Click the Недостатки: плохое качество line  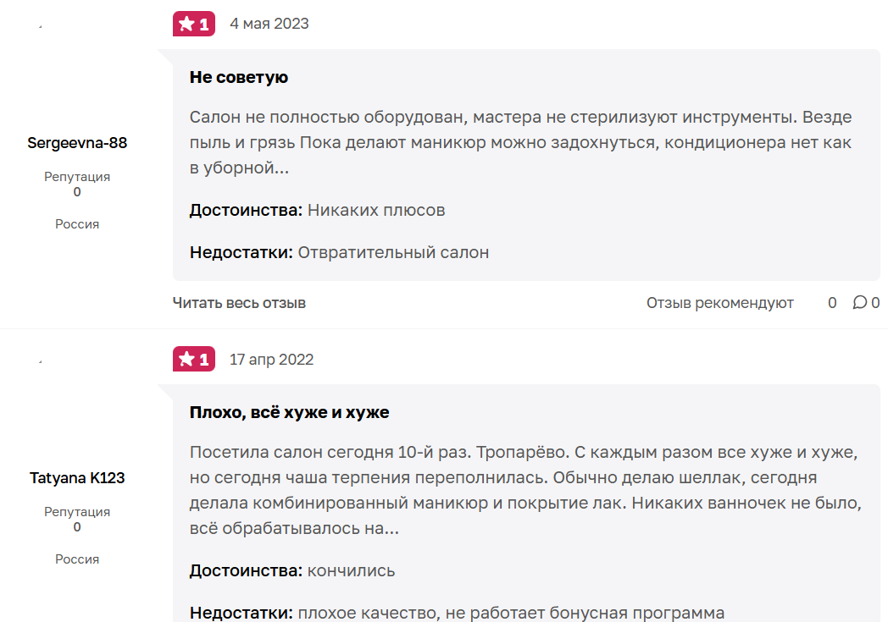(x=457, y=613)
